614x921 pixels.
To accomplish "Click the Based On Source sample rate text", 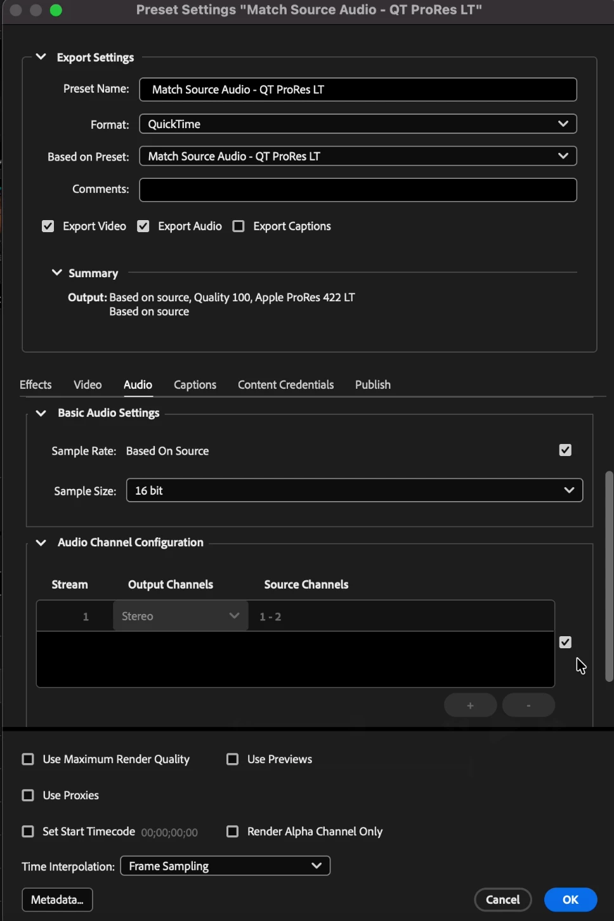I will (167, 451).
